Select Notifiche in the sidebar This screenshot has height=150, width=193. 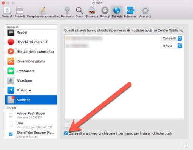coord(31,100)
